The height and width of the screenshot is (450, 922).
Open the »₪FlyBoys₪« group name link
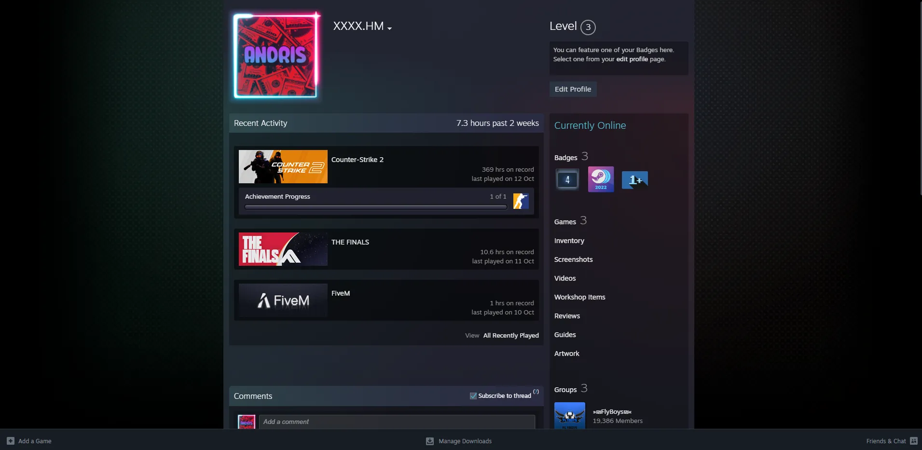[612, 412]
